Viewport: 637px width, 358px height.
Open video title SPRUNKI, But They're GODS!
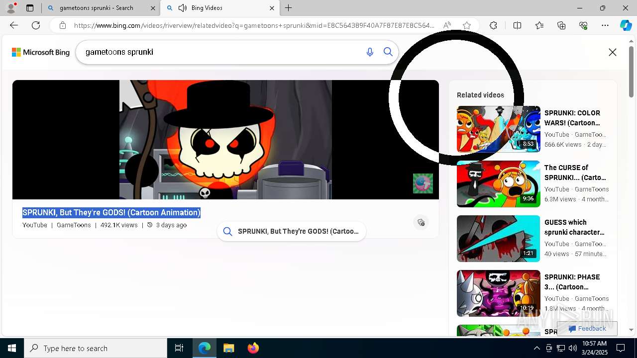[x=111, y=213]
